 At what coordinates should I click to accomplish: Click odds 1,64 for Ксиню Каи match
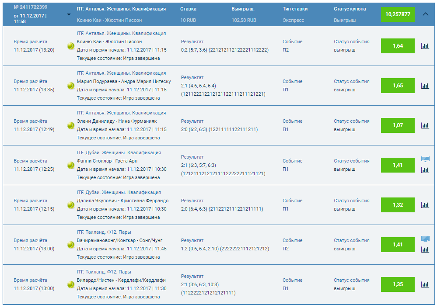[398, 46]
